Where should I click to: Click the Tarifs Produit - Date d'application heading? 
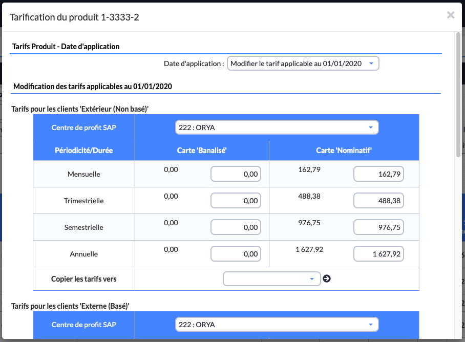66,47
